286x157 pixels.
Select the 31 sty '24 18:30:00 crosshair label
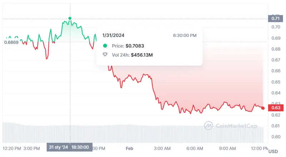click(x=70, y=148)
